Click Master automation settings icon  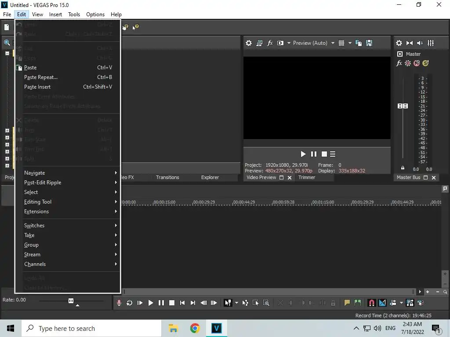408,63
